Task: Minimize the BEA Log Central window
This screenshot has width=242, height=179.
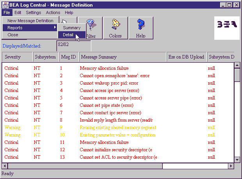Action: [223, 5]
